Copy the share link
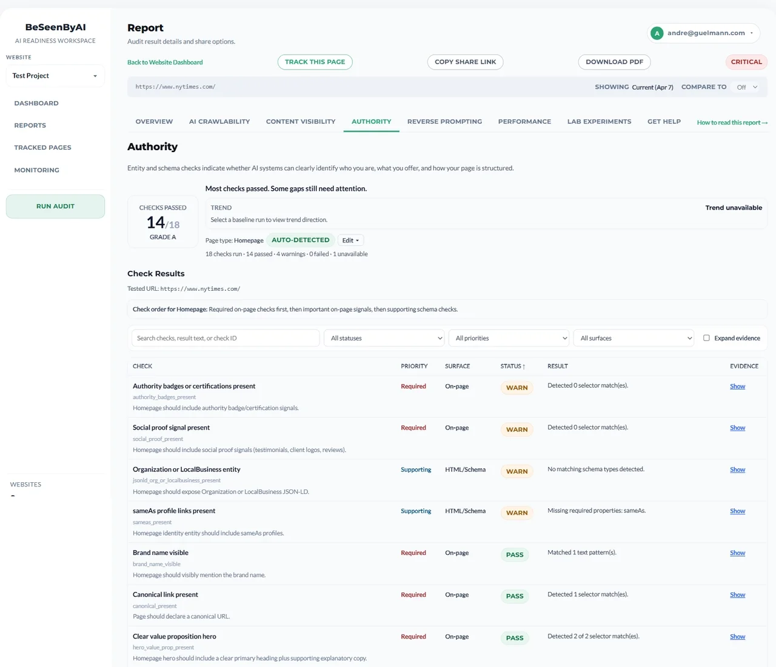The image size is (776, 667). [x=465, y=62]
